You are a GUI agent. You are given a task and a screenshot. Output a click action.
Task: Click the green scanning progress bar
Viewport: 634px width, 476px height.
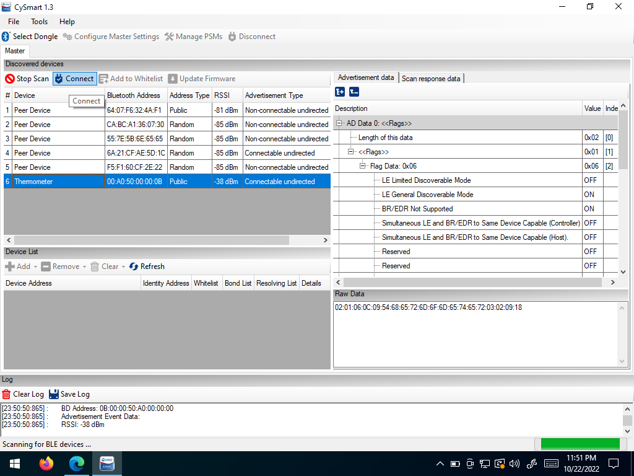coord(580,444)
